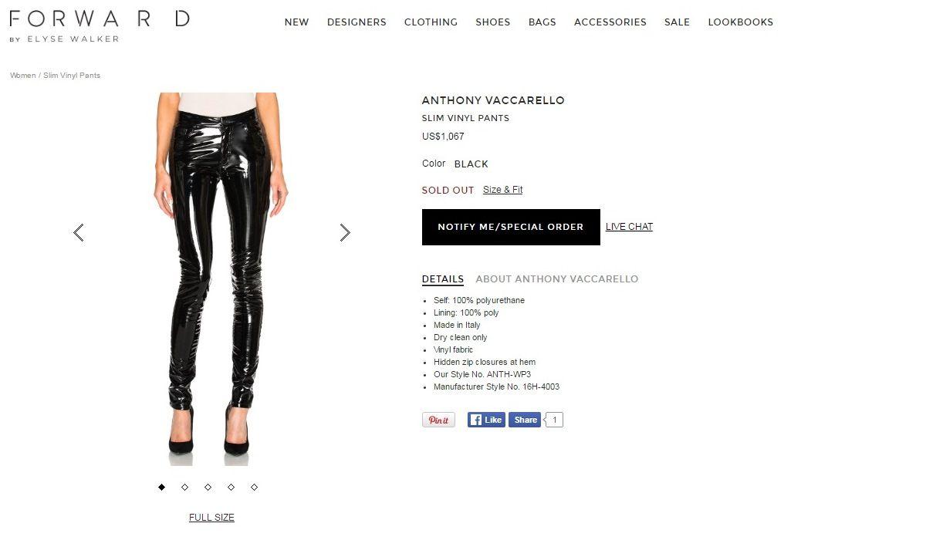The image size is (926, 557).
Task: Show the previous product image arrow
Action: (x=78, y=232)
